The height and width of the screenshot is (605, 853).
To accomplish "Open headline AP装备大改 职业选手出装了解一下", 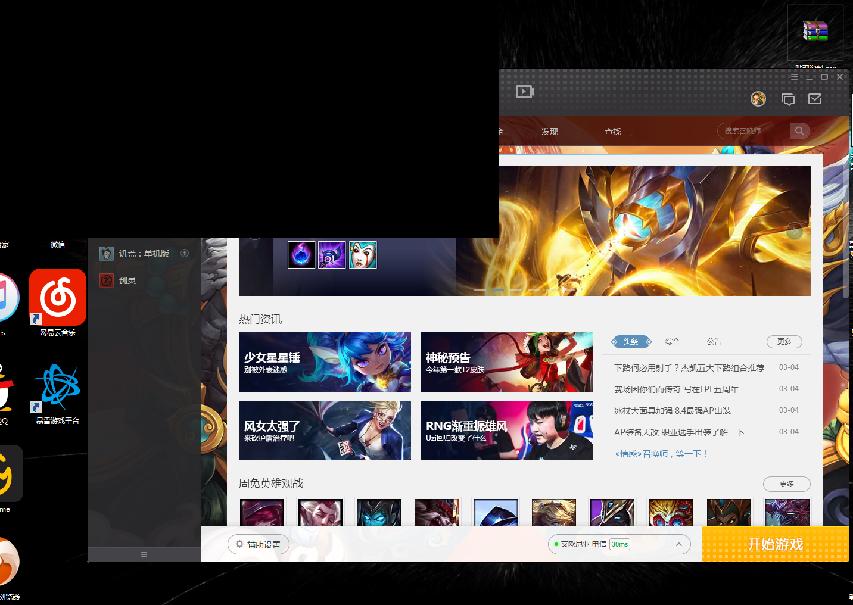I will tap(679, 432).
